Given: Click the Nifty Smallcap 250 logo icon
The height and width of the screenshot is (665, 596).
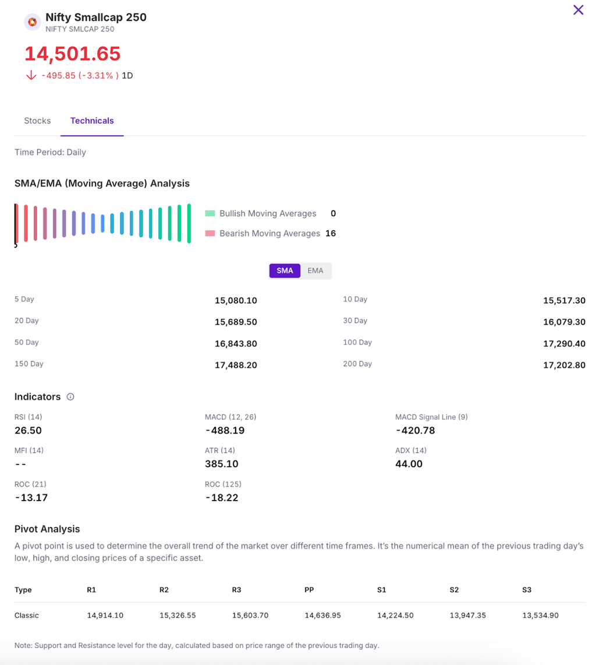Looking at the screenshot, I should pos(32,22).
